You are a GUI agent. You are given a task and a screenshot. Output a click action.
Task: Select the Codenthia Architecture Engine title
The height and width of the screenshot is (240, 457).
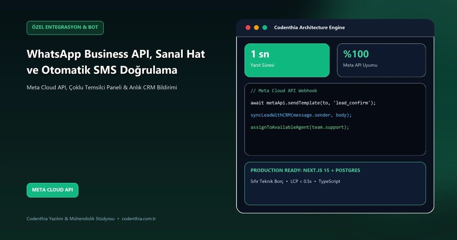pos(309,28)
